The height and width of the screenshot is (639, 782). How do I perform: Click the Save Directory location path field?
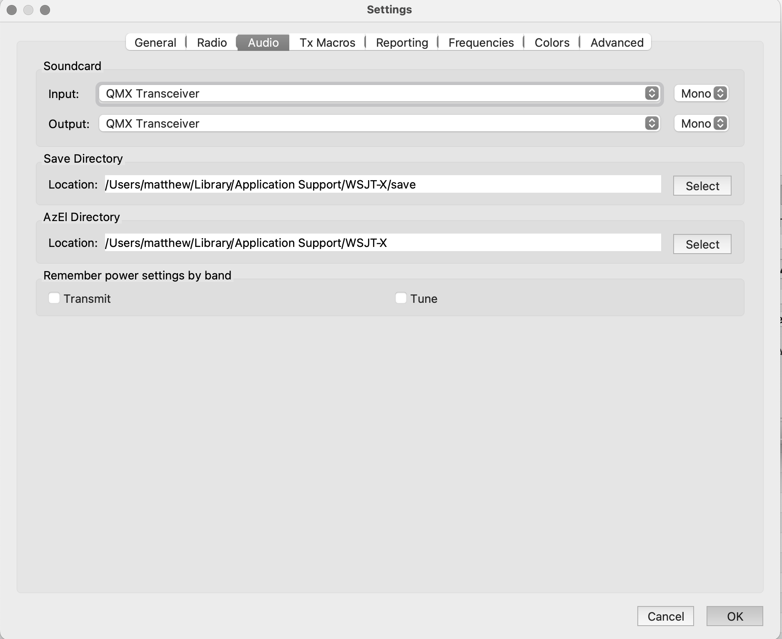click(x=382, y=184)
